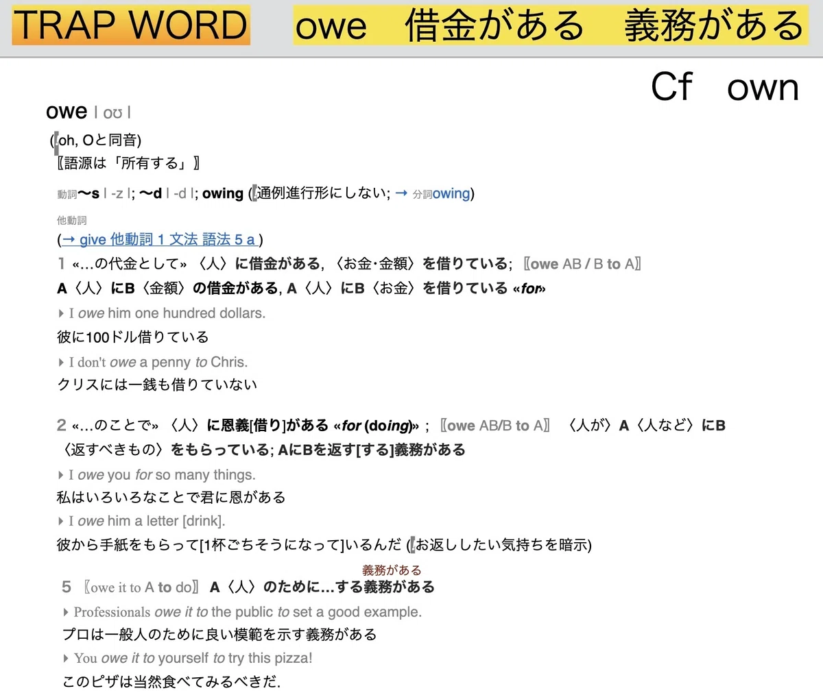Viewport: 823px width, 693px height.
Task: Click the 'TRAP WORD' orange banner text
Action: click(x=130, y=25)
